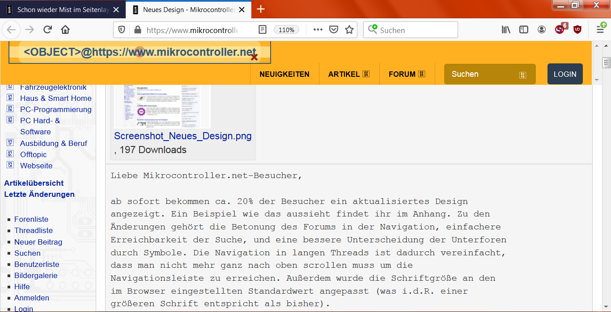The image size is (611, 312).
Task: Bookmark this page with the star
Action: (349, 30)
